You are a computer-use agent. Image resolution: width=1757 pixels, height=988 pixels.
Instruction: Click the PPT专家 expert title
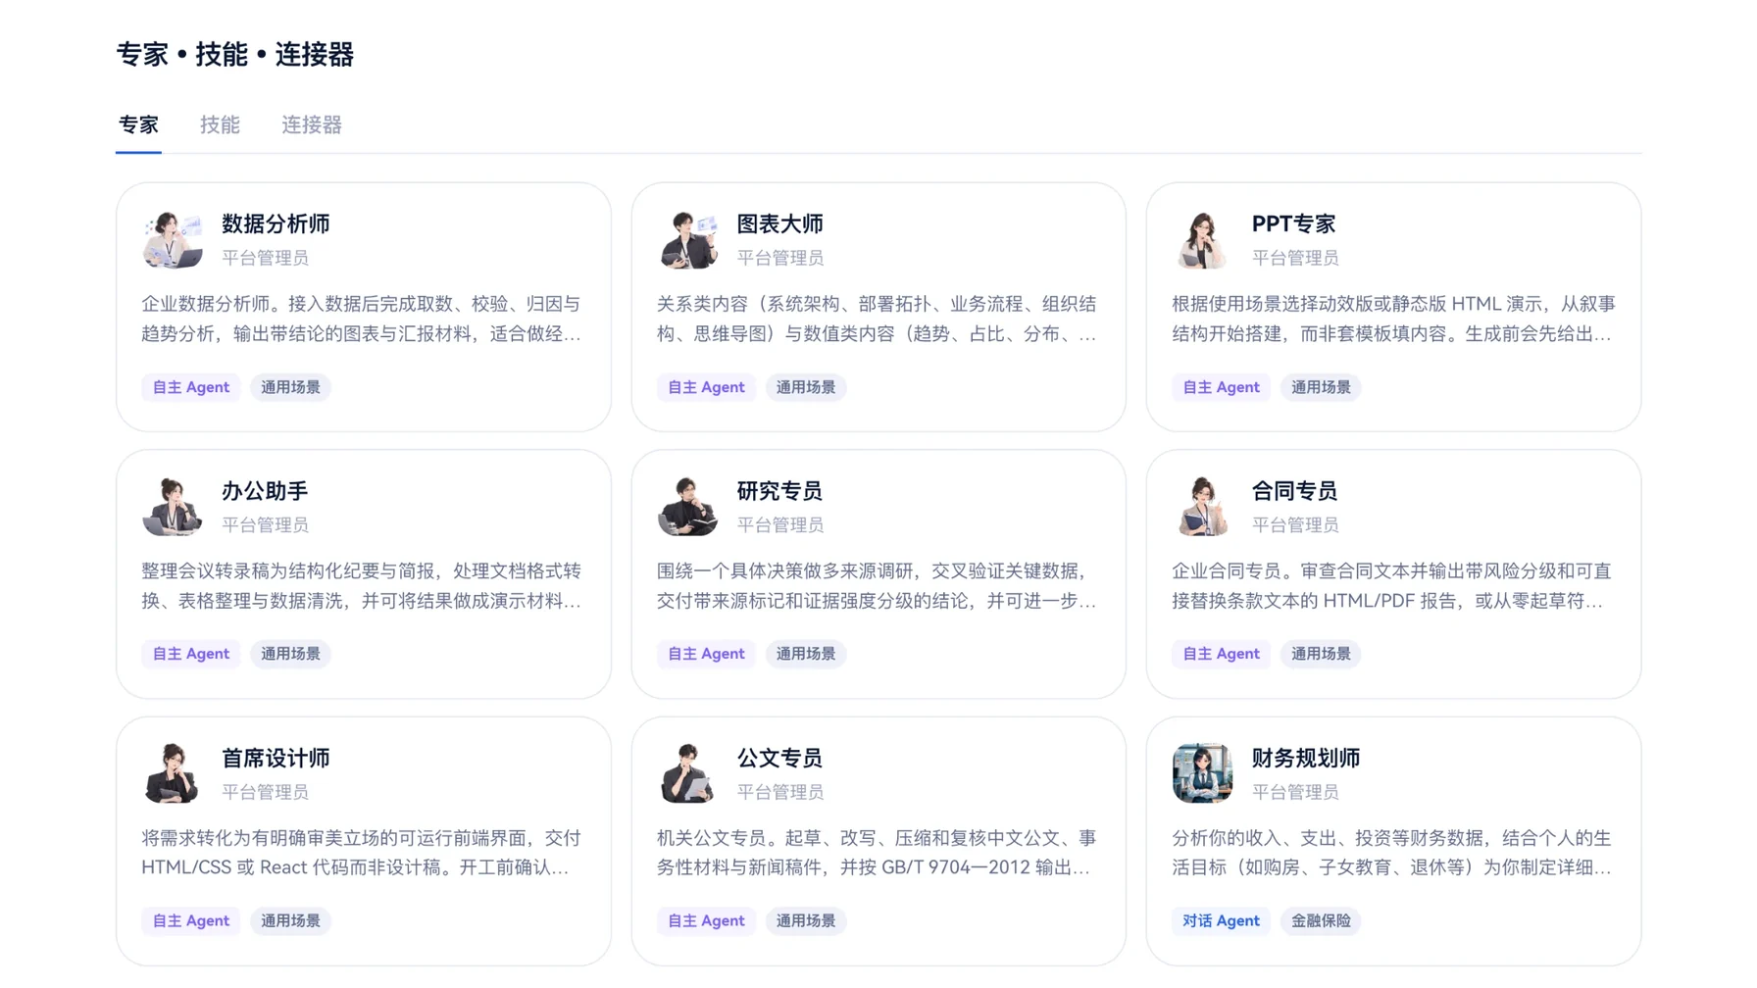point(1293,224)
